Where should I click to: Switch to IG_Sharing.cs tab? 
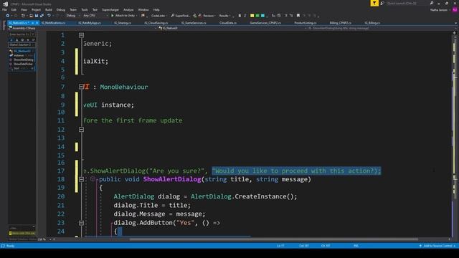123,22
